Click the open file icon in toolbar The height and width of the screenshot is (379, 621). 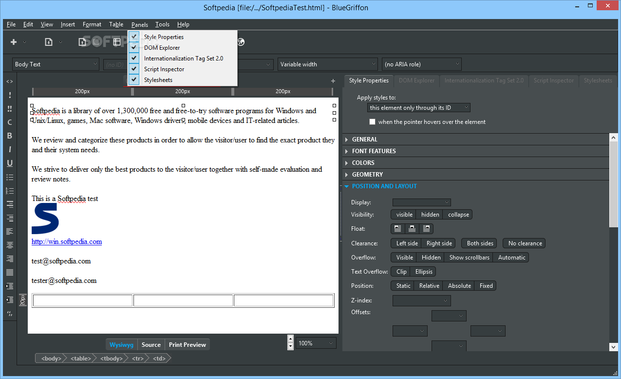[49, 42]
